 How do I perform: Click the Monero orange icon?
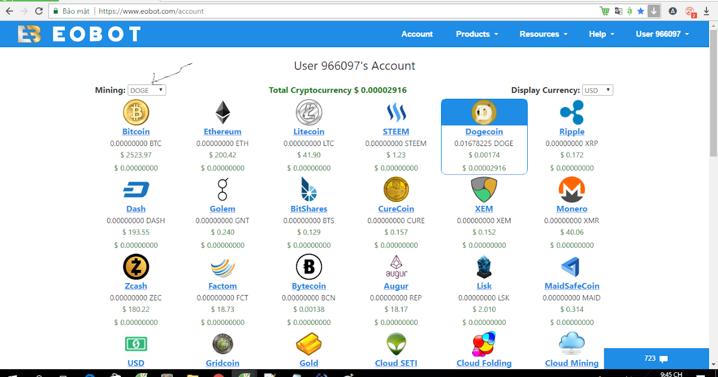click(x=571, y=190)
